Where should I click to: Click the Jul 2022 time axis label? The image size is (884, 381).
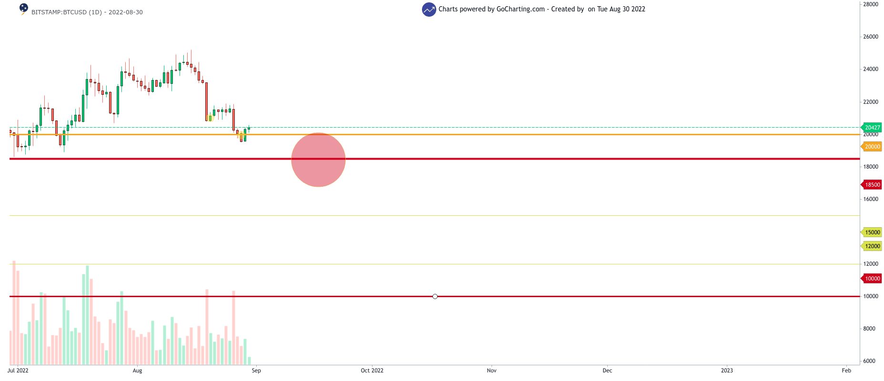point(18,371)
